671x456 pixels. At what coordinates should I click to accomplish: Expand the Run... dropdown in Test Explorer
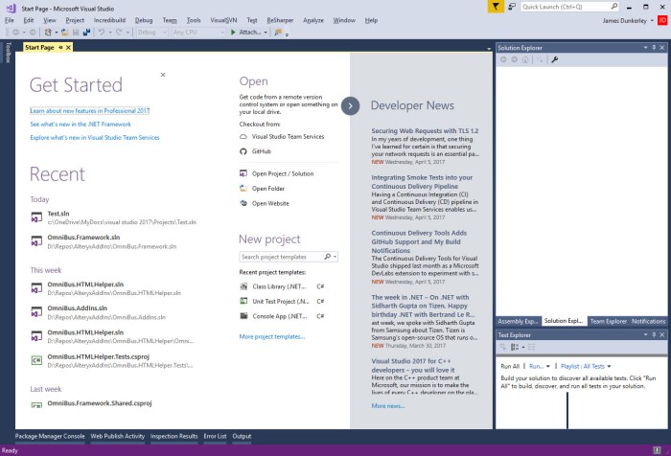coord(547,366)
